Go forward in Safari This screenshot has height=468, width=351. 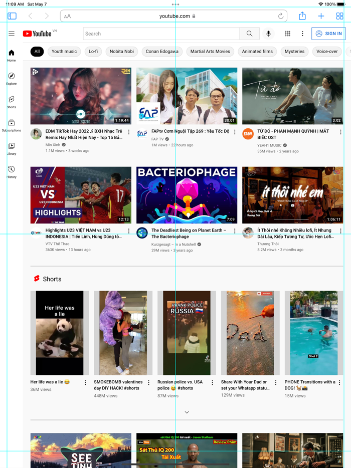47,16
